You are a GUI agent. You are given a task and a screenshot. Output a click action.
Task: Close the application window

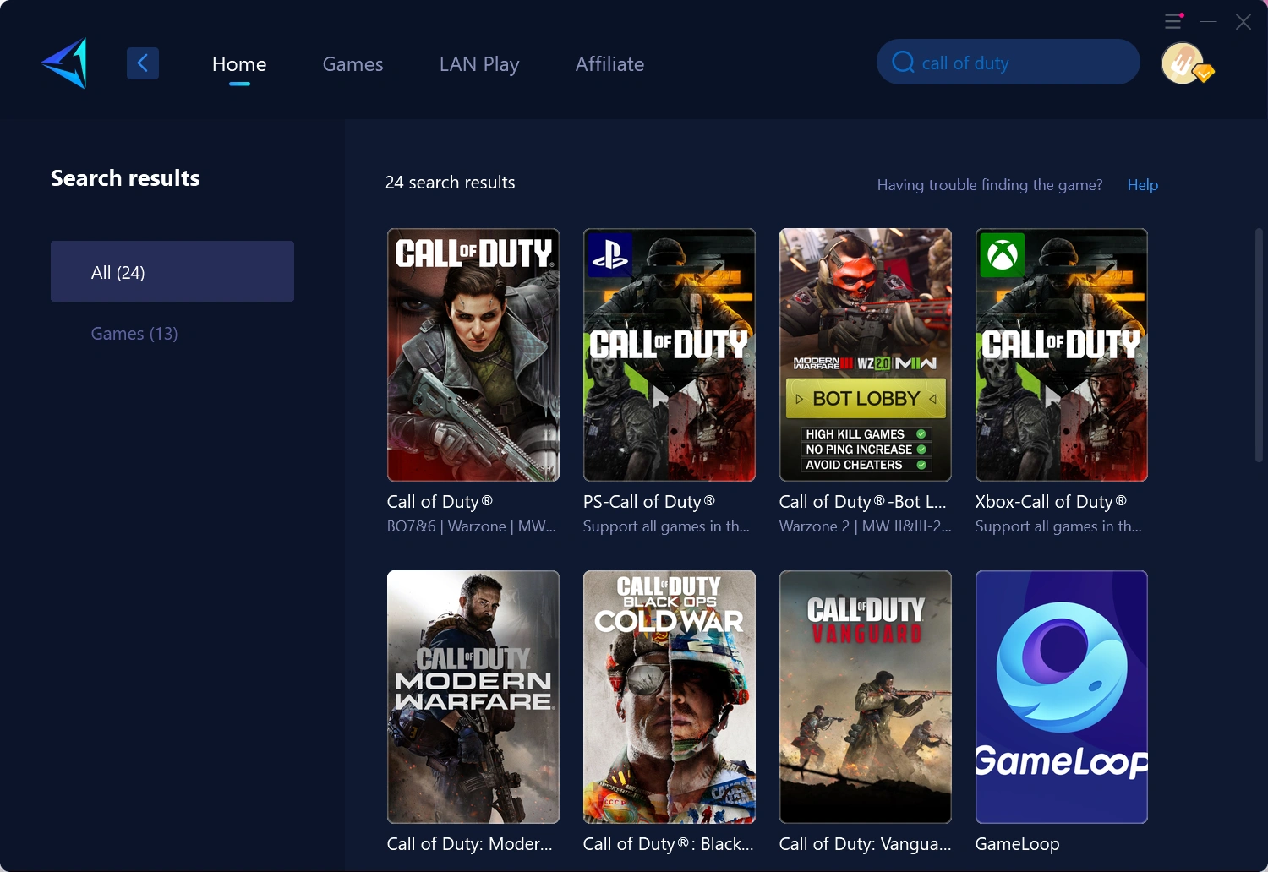pyautogui.click(x=1243, y=21)
